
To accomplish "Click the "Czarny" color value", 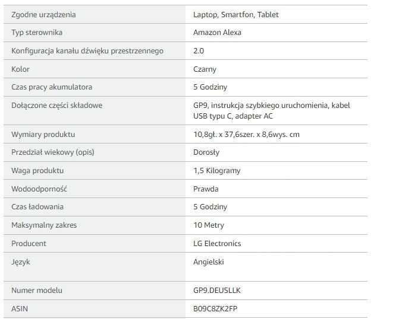I will pos(205,69).
